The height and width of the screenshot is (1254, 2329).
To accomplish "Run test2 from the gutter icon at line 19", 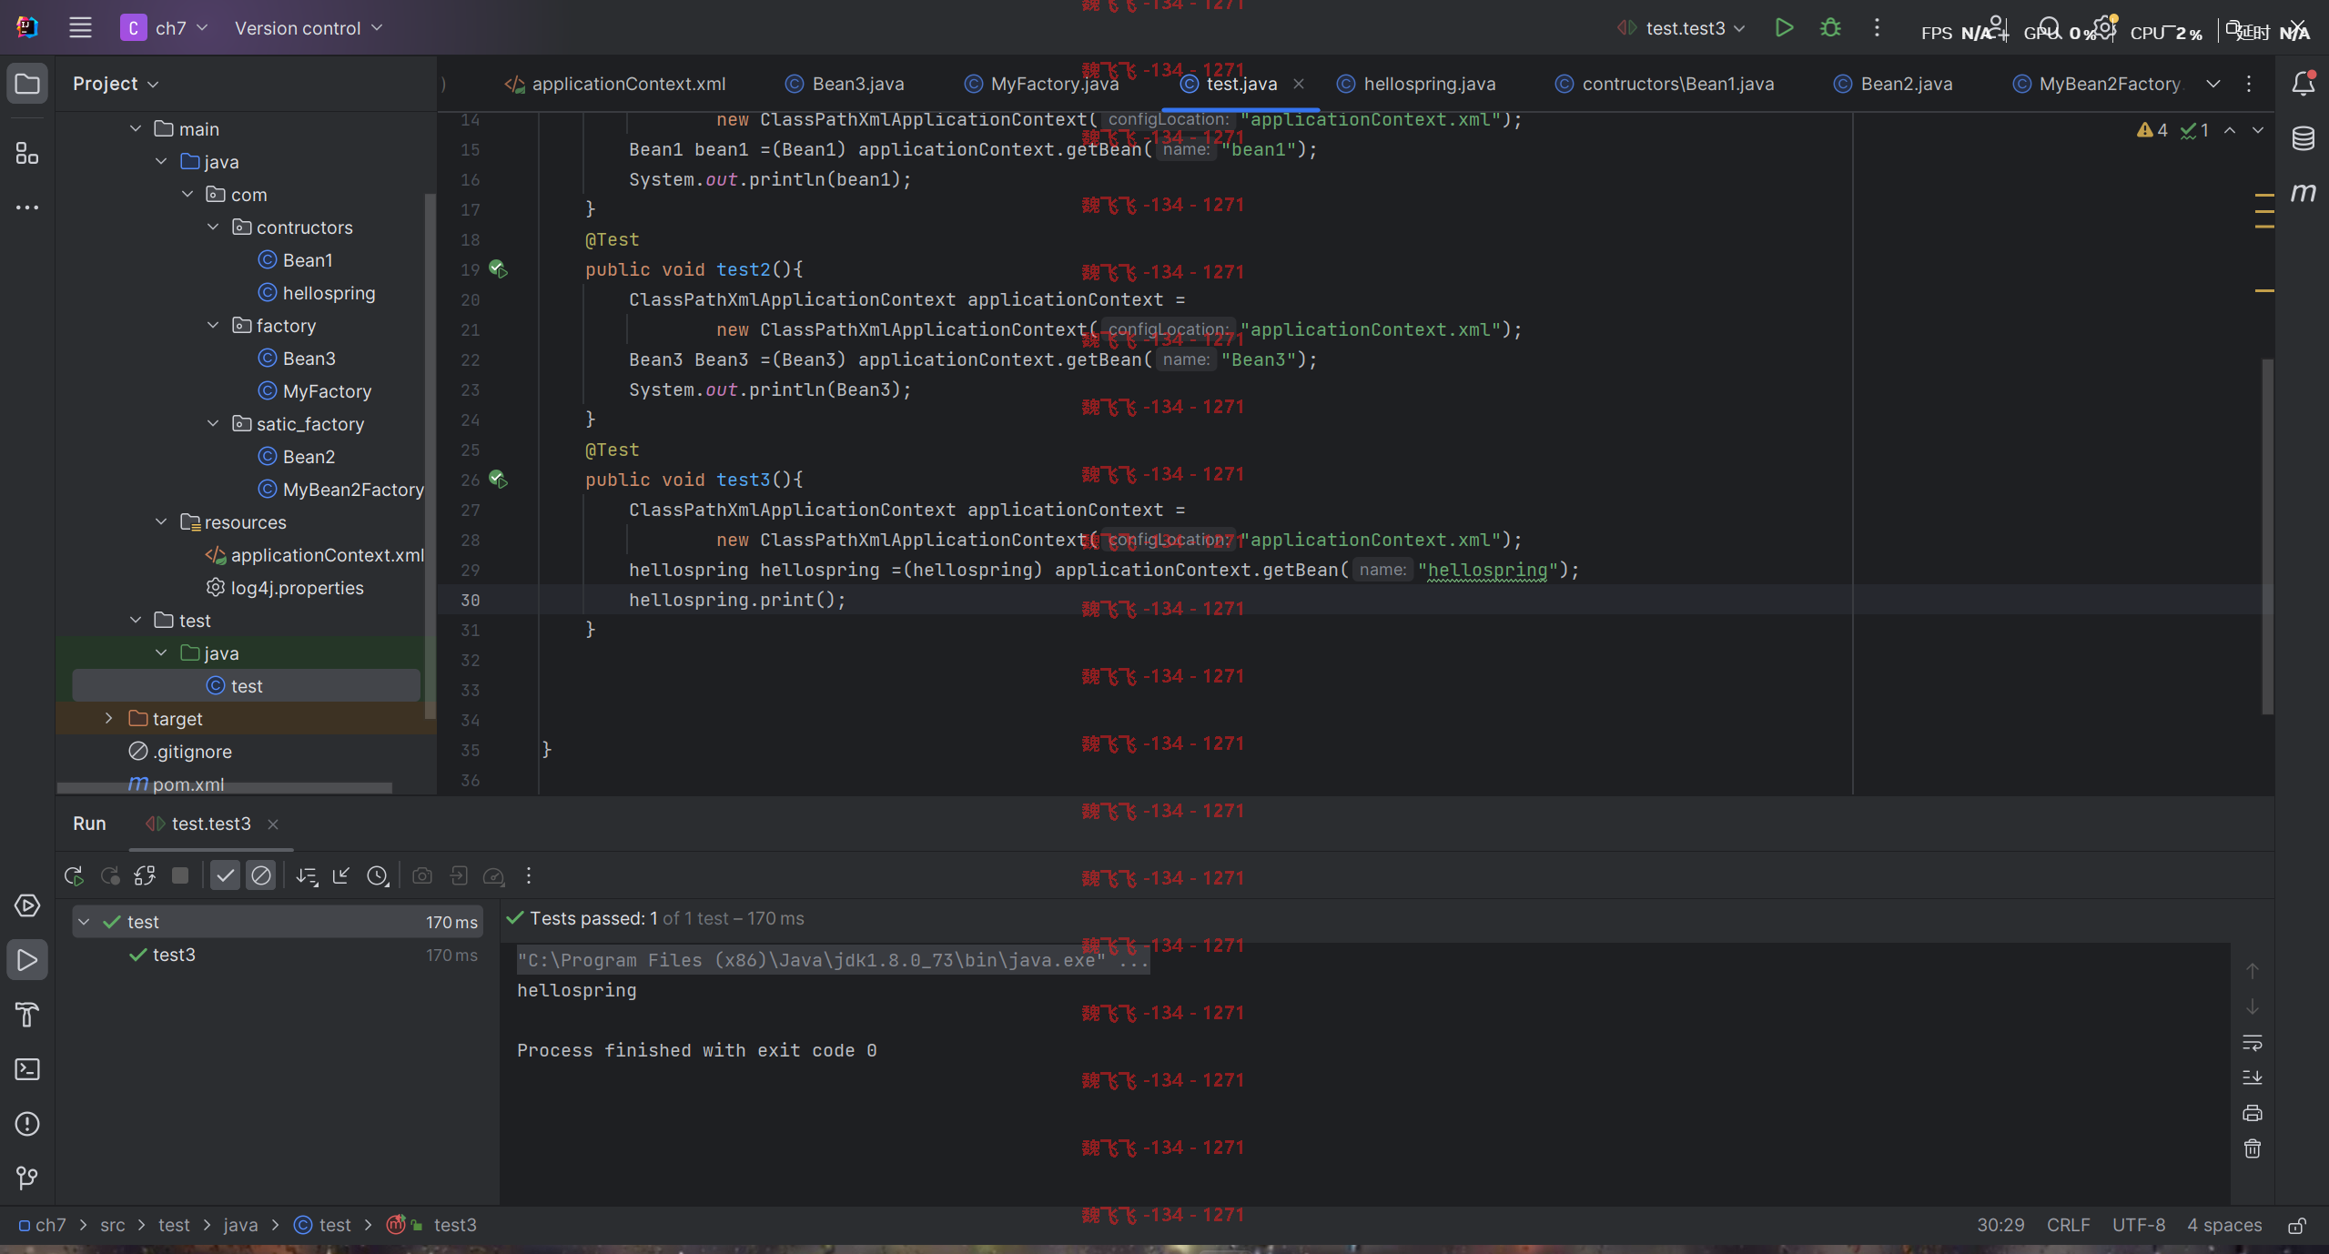I will [x=498, y=268].
